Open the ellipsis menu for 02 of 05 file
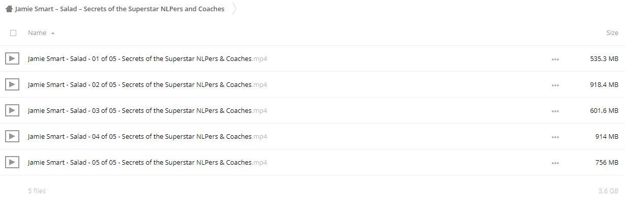The image size is (625, 213). click(x=555, y=85)
